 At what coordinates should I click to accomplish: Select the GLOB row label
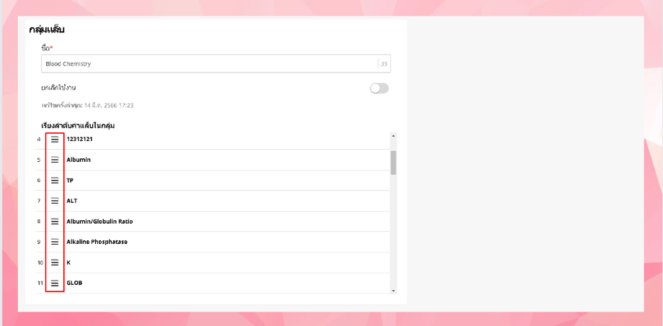coord(74,283)
